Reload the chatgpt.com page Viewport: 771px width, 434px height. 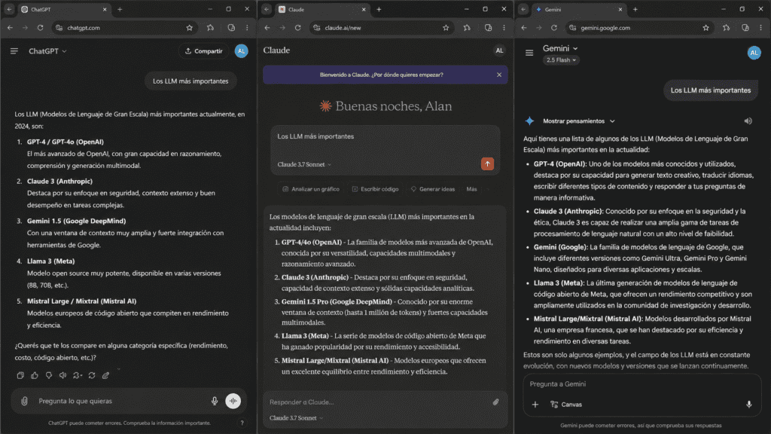(41, 28)
